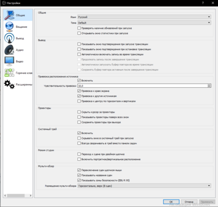Click the help question mark in title bar

(x=203, y=3)
